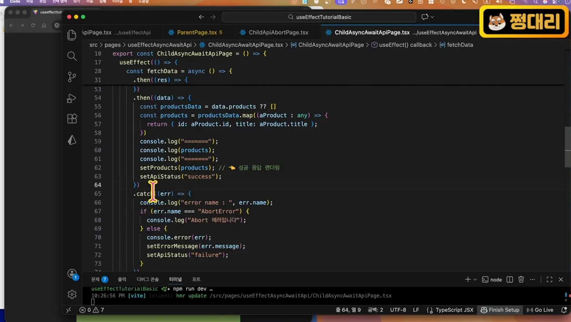
Task: Click the setApiStatus("success") code line
Action: tap(181, 176)
